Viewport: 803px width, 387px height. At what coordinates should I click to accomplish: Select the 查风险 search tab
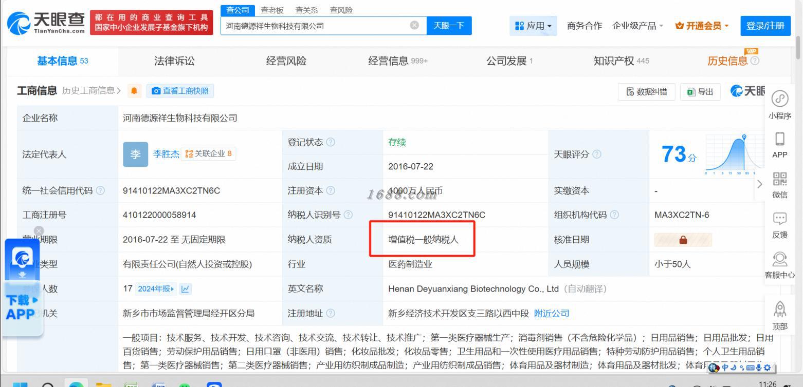click(341, 10)
